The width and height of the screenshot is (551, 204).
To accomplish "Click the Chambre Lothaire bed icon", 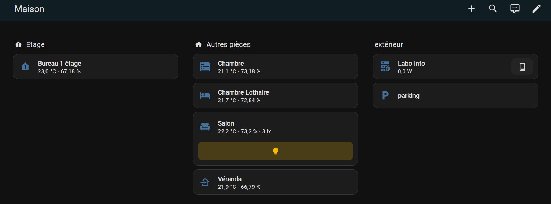I will point(205,95).
